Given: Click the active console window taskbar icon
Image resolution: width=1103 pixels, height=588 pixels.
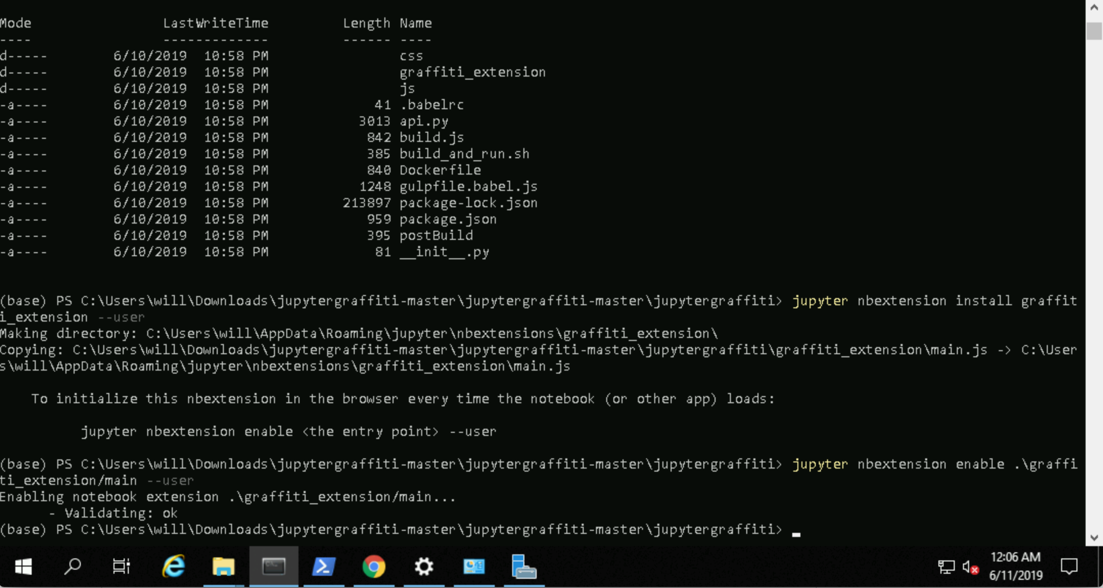Looking at the screenshot, I should pos(273,567).
